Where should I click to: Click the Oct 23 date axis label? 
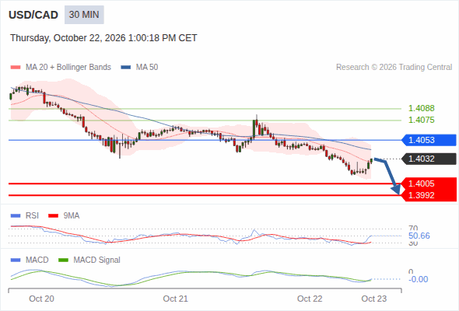tap(374, 299)
